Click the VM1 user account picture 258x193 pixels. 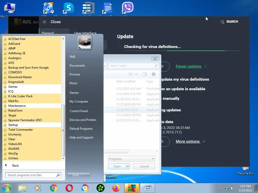point(85,43)
